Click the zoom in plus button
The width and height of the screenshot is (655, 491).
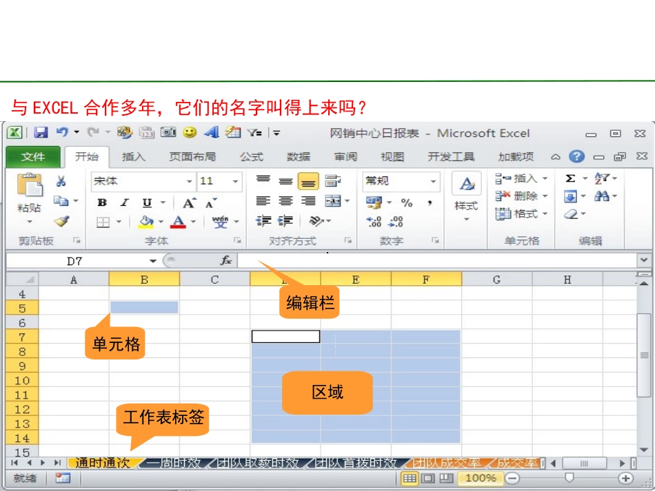pyautogui.click(x=625, y=478)
